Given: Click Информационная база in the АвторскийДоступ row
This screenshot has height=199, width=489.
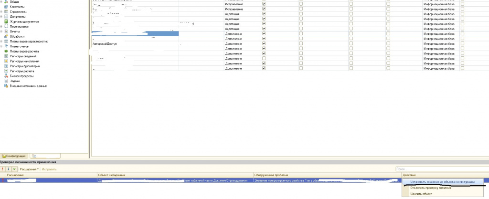Looking at the screenshot, I should pos(439,43).
